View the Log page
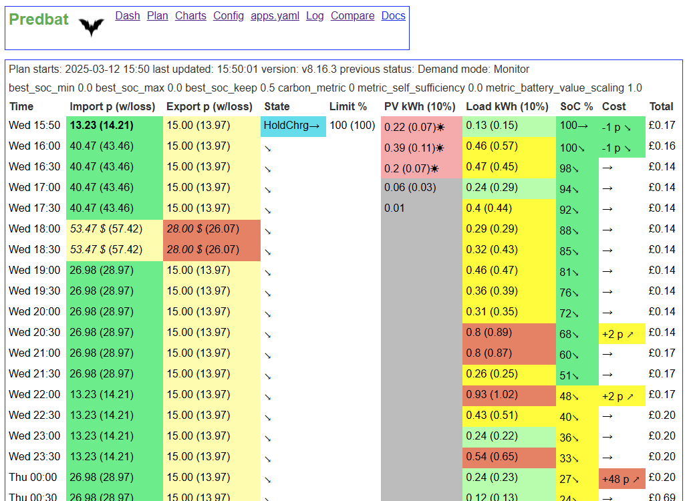Screen dimensions: 687x501 tap(315, 16)
